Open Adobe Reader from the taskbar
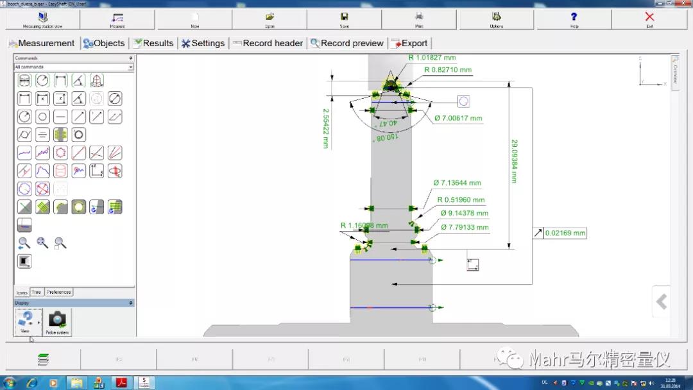 [x=121, y=382]
